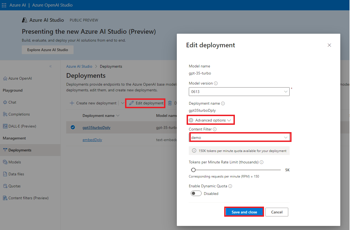The height and width of the screenshot is (230, 352).
Task: Click Explore Azure AI Studio button
Action: pos(48,50)
